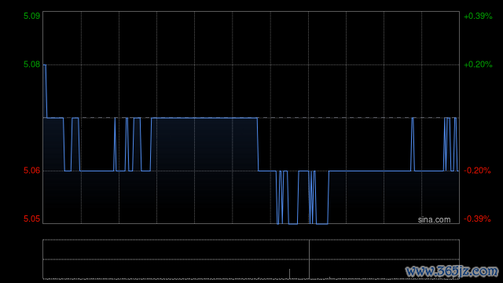Click the 5.05 lowest price label
The height and width of the screenshot is (283, 503).
point(31,219)
